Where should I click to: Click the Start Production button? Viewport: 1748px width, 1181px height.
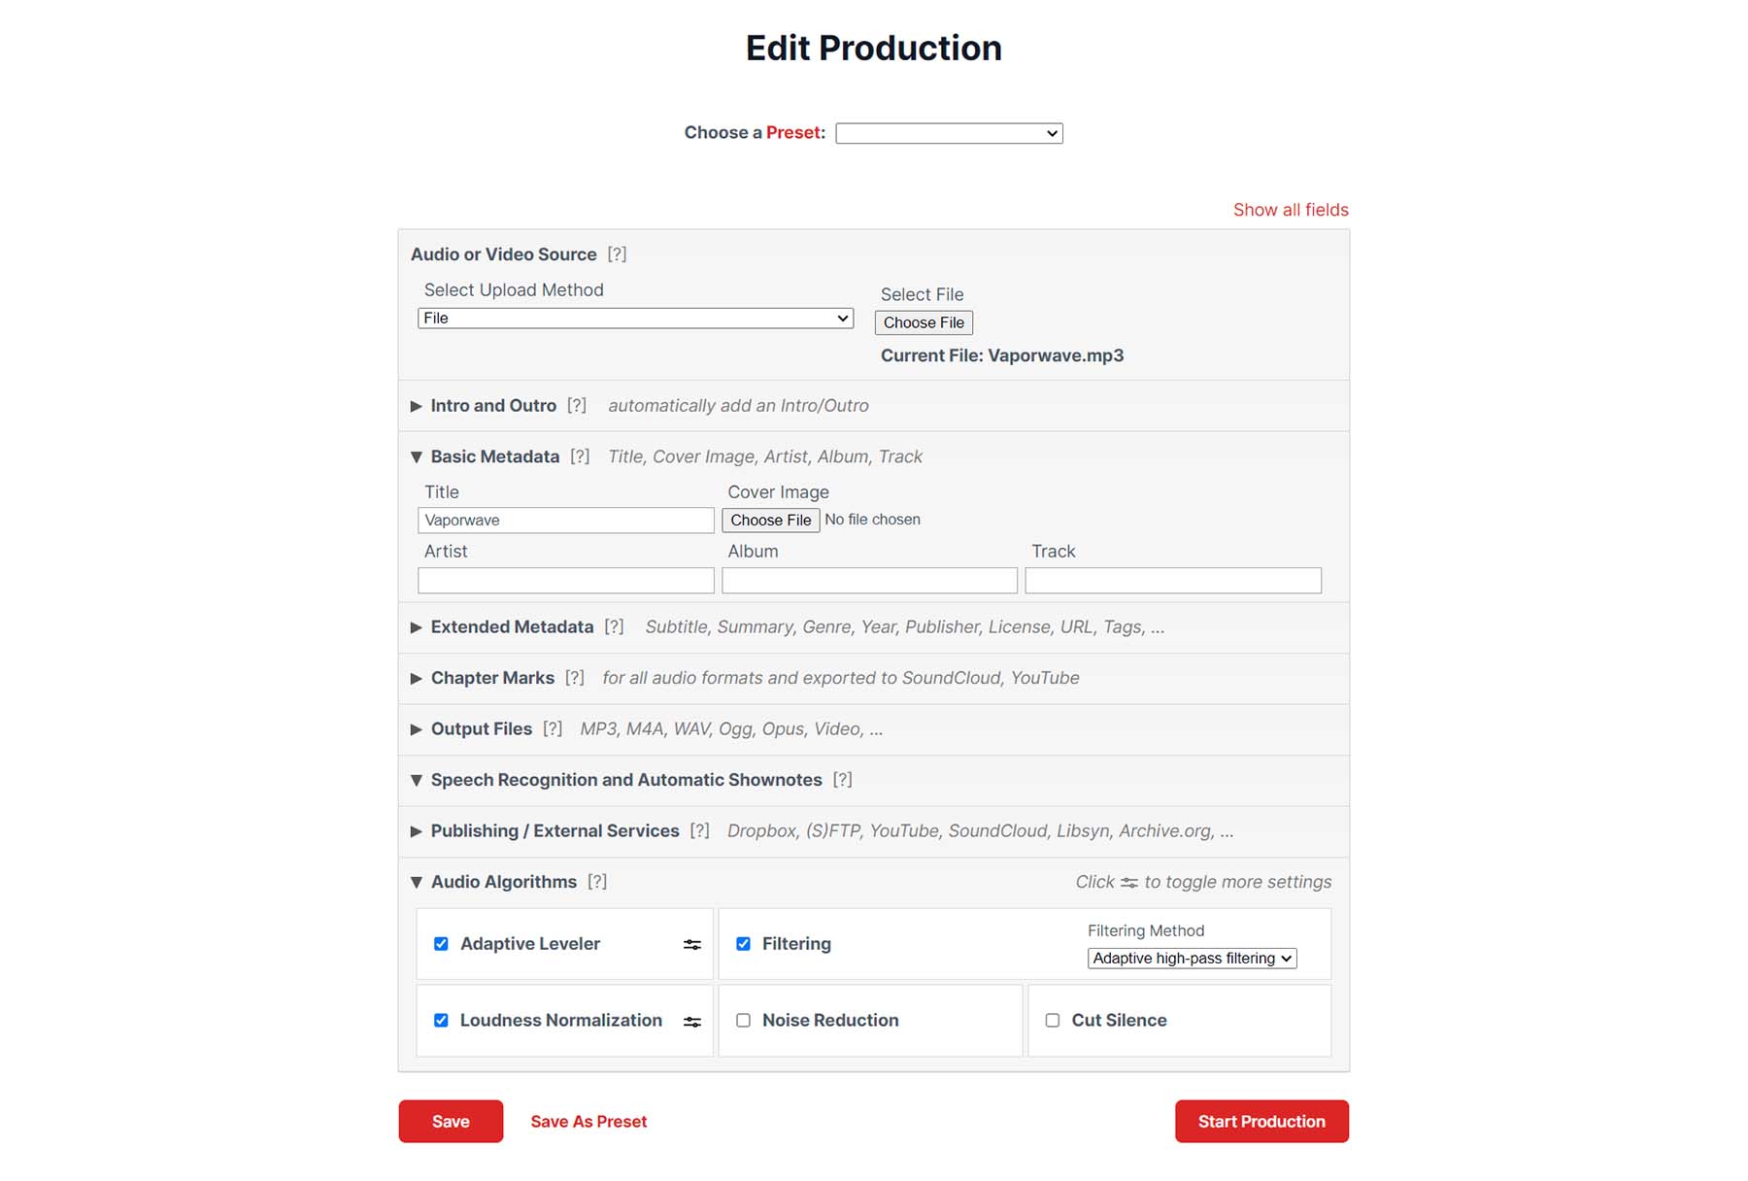(1261, 1121)
